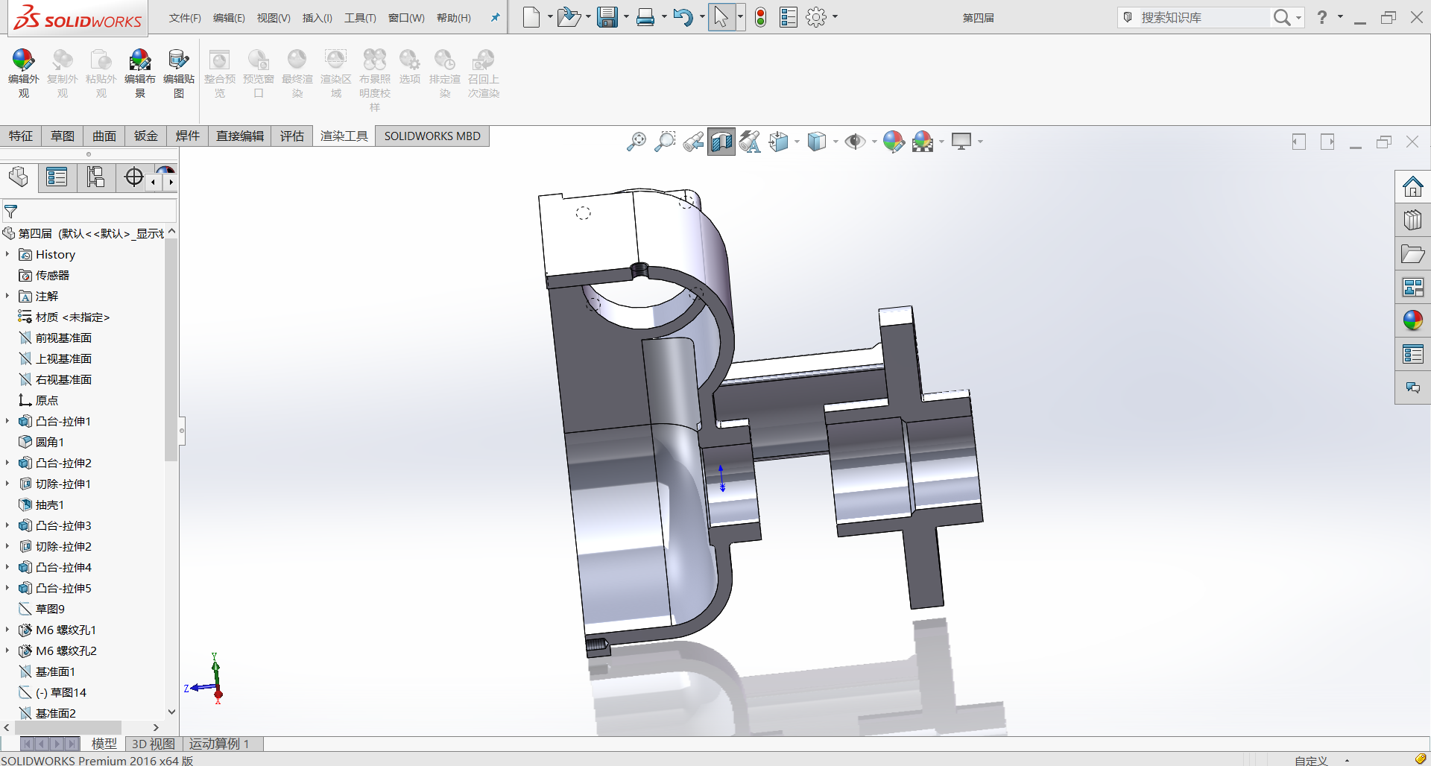Click the search magnifier button
1431x766 pixels.
pos(1281,17)
